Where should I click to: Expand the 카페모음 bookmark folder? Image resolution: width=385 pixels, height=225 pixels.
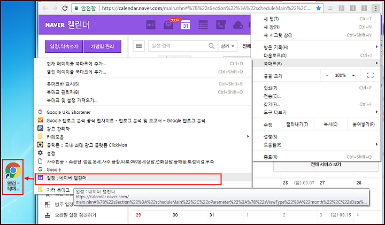[143, 137]
